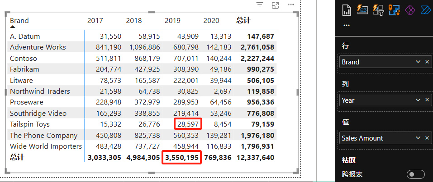Click the top-center resize handle of matrix
The height and width of the screenshot is (182, 433).
(152, 12)
